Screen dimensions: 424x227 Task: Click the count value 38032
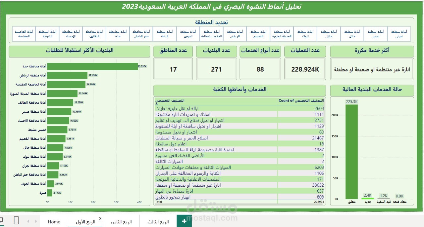click(x=318, y=185)
